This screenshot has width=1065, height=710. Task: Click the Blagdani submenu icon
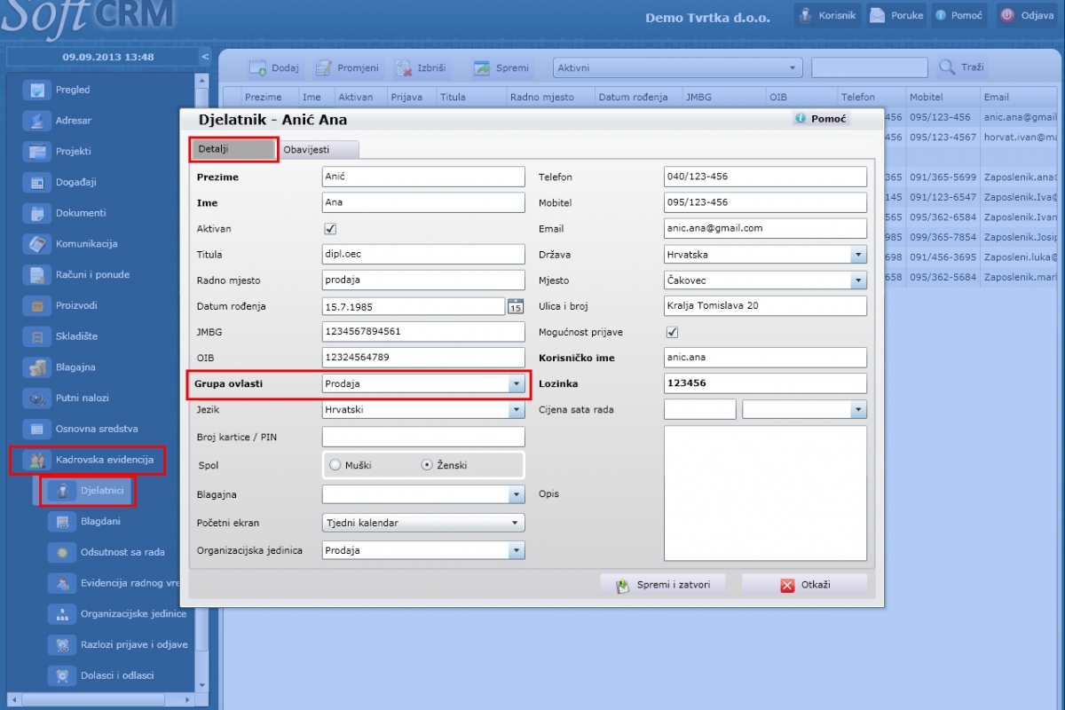point(62,522)
